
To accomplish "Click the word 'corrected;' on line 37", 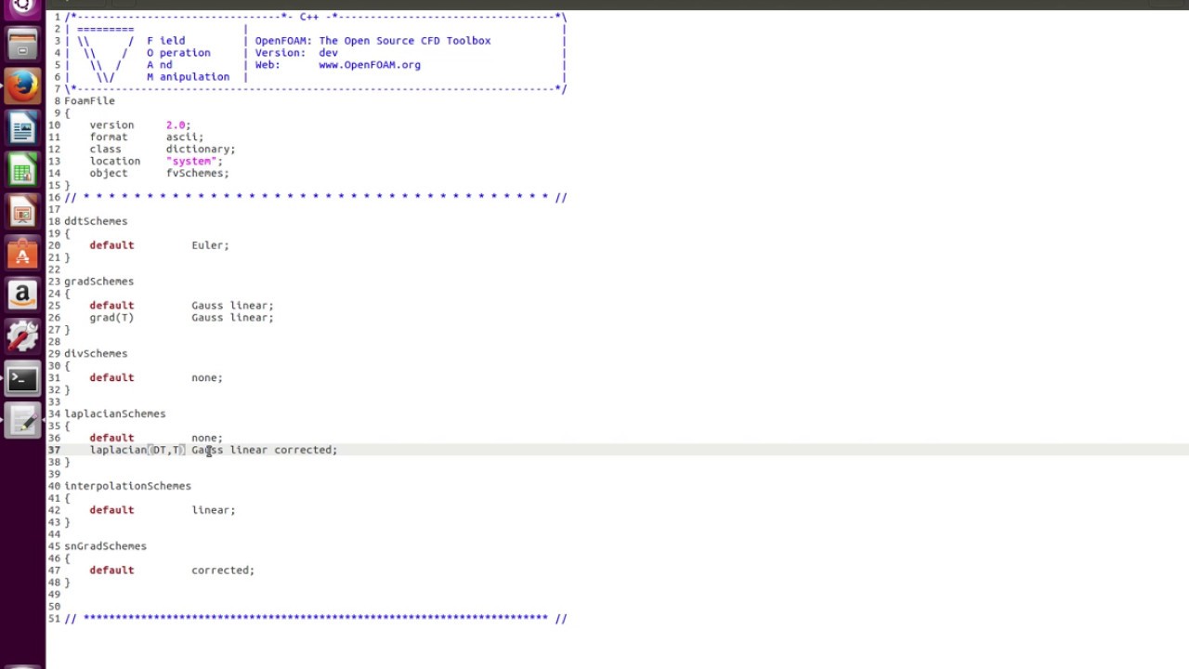I will click(306, 450).
